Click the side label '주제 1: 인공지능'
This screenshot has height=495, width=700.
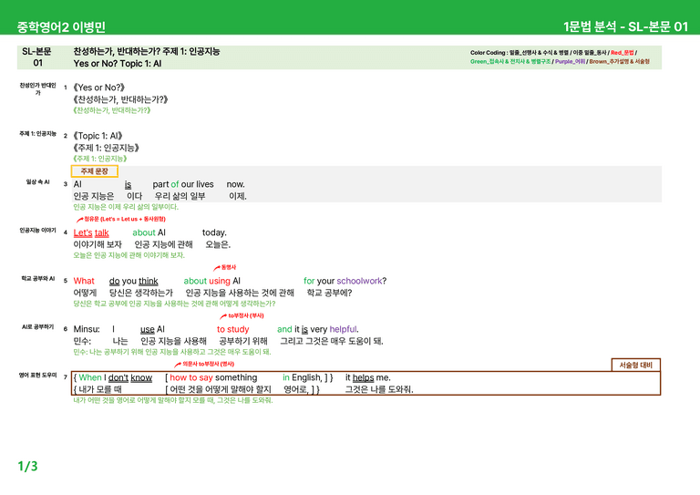pyautogui.click(x=37, y=133)
